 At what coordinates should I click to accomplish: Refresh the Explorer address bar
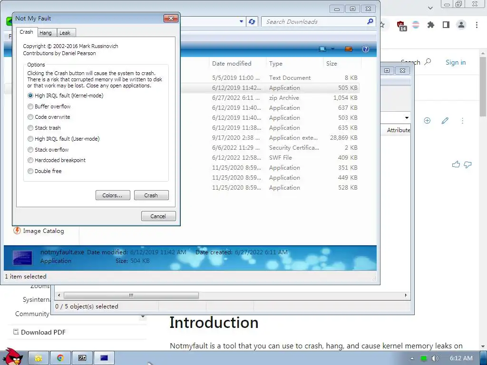(252, 22)
